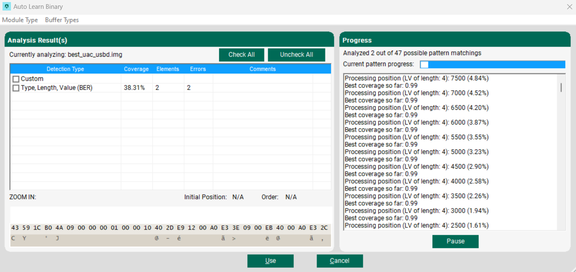Click the Comments column header
Viewport: 576px width, 272px height.
[263, 69]
